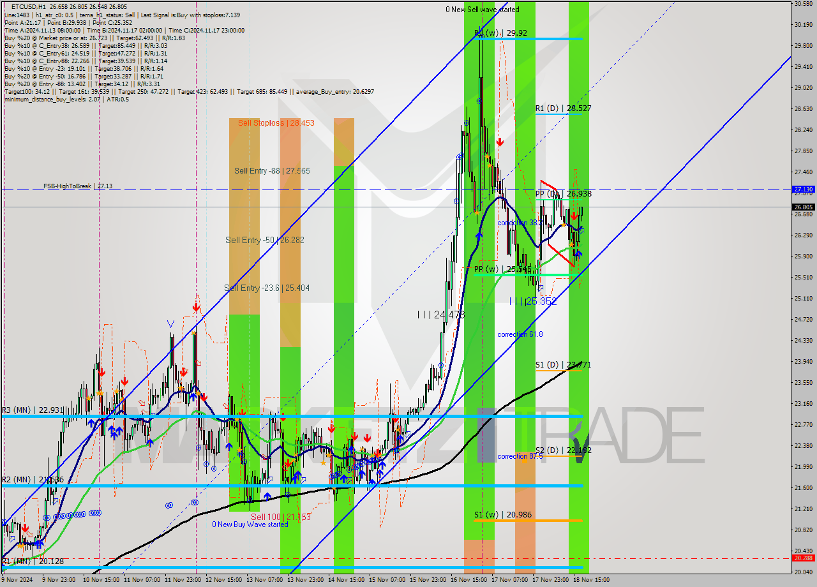817x587 pixels.
Task: Click the 27.130 price tag on axis
Action: coord(803,189)
